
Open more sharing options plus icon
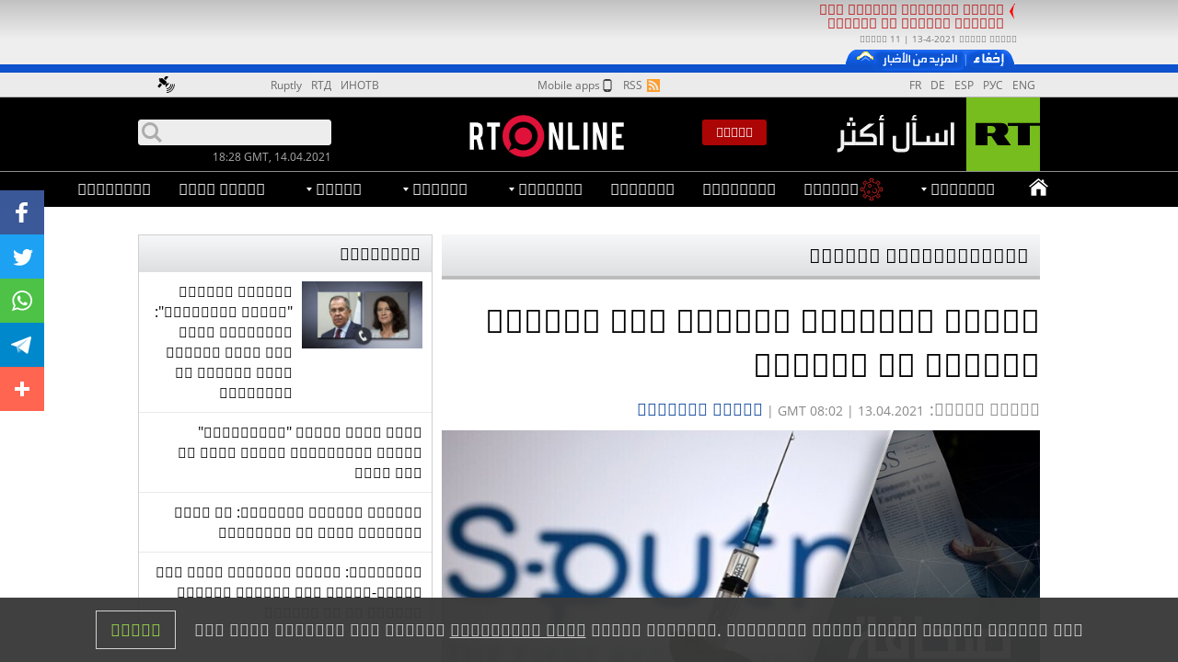point(22,389)
